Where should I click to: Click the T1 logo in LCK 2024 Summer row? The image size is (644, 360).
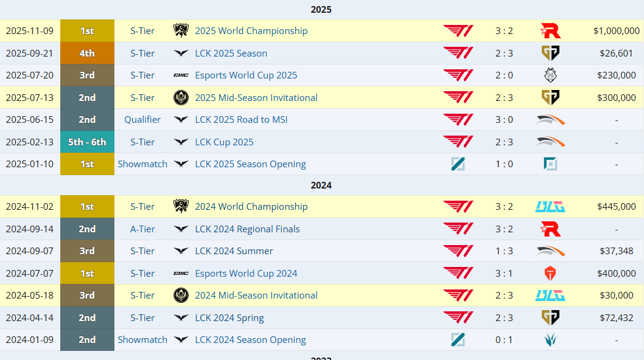[x=458, y=251]
